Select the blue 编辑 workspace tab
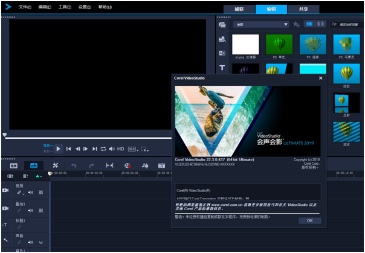The height and width of the screenshot is (253, 365). [x=271, y=9]
